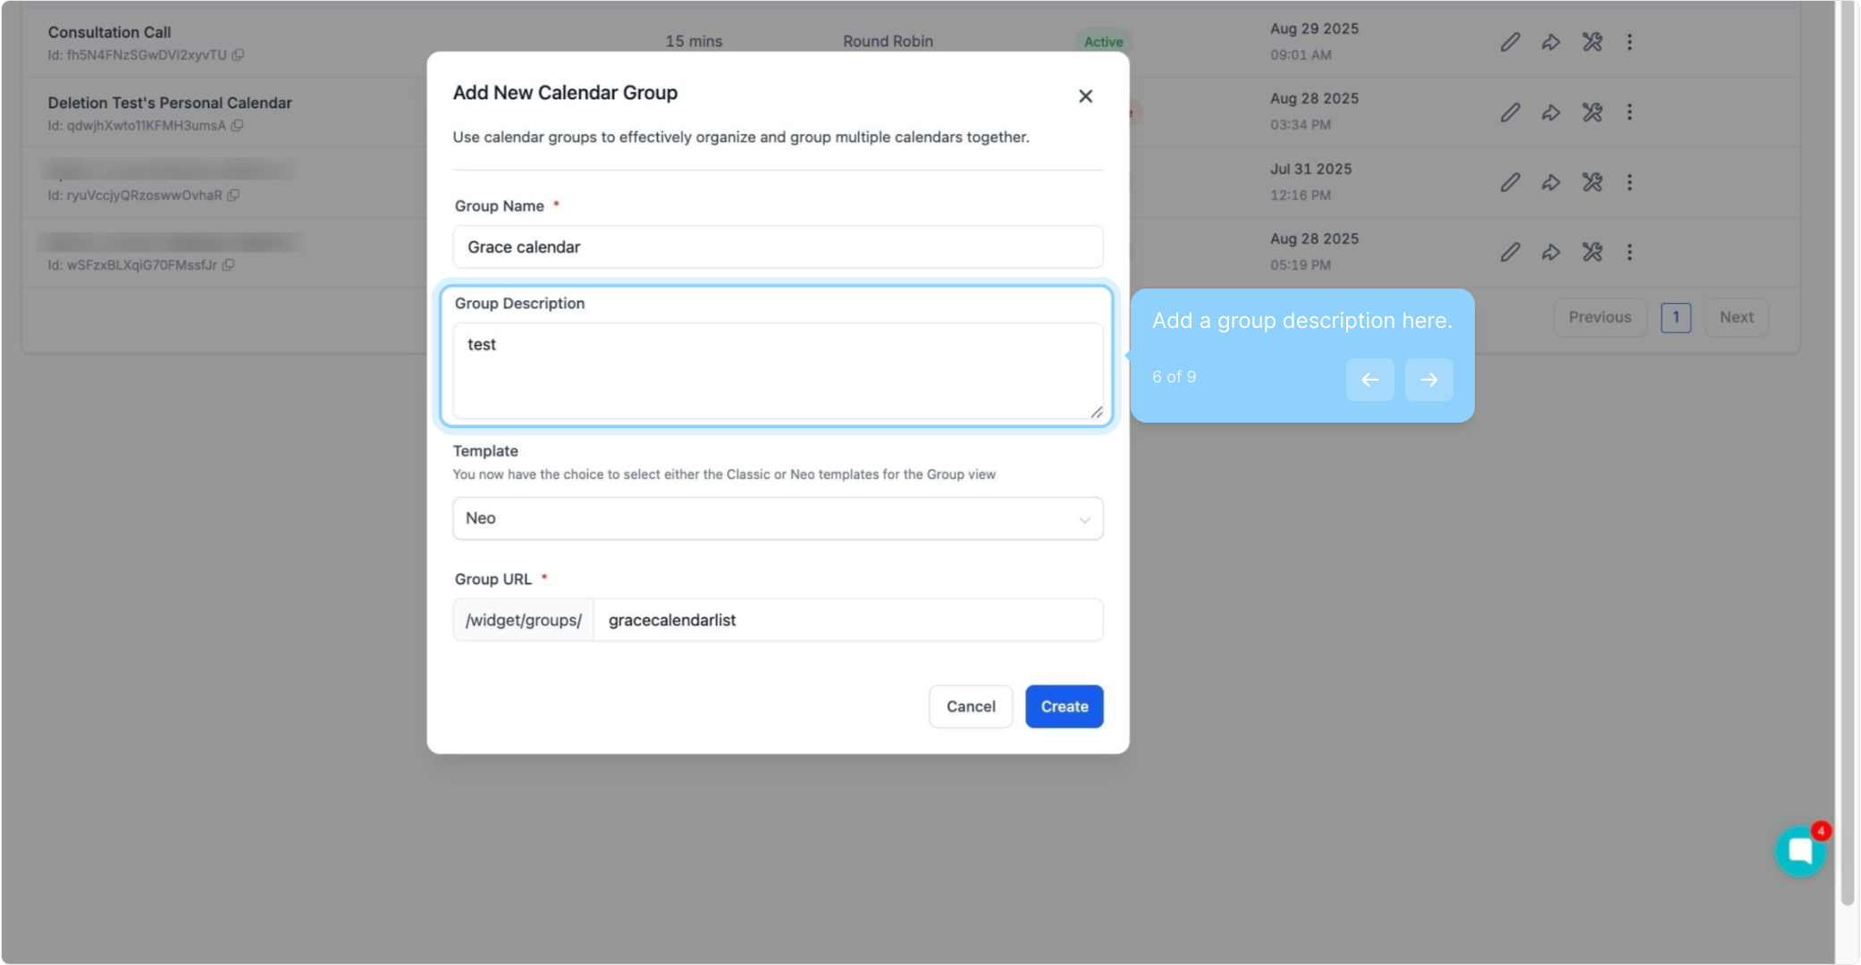Advance to next tour step arrow
Screen dimensions: 1861x965
(1428, 380)
